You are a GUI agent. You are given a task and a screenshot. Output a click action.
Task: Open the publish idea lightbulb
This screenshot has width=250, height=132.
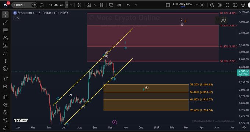coord(243,5)
